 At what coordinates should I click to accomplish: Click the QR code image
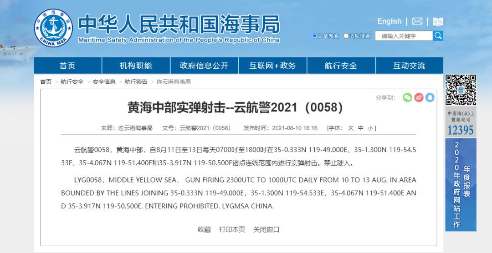[x=461, y=90]
